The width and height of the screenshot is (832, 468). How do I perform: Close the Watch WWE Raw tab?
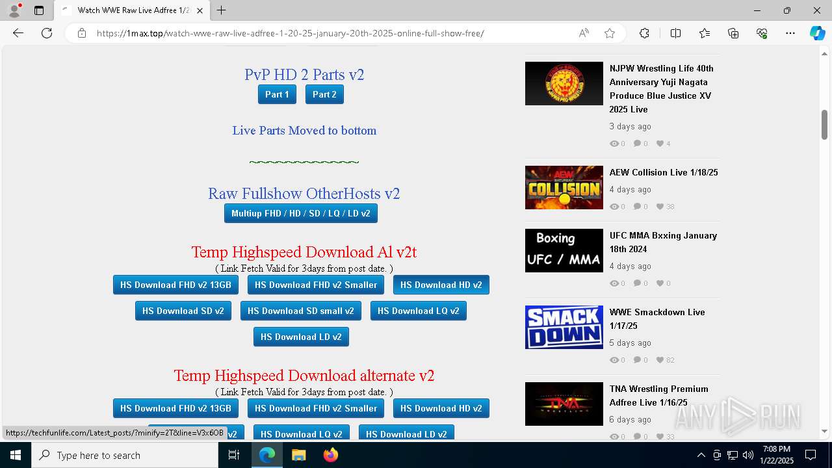click(200, 10)
